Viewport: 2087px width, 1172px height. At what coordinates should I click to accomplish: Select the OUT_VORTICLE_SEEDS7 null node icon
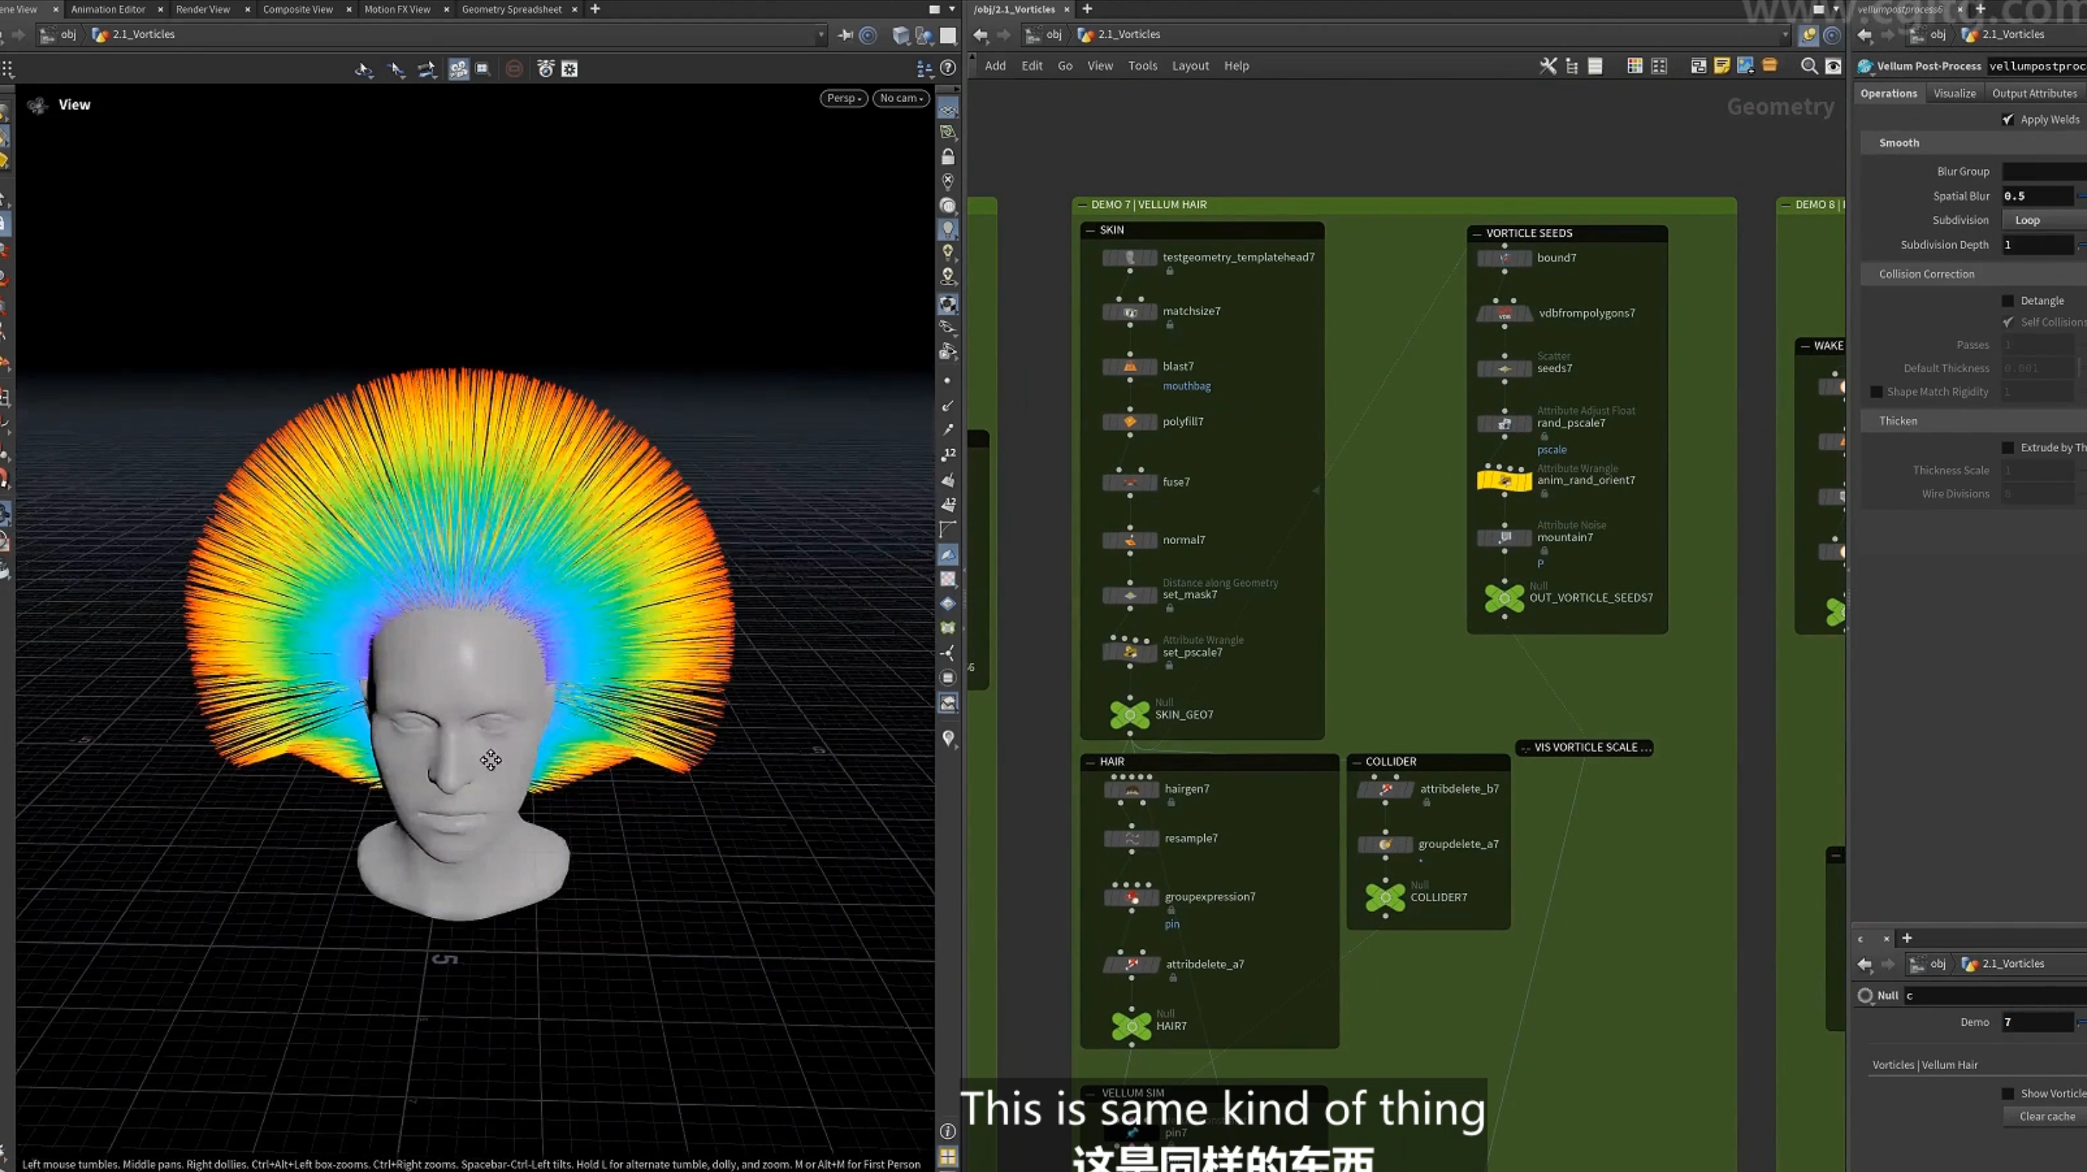[1504, 598]
